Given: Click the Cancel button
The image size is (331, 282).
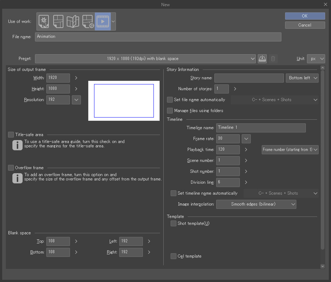Looking at the screenshot, I should point(305,25).
